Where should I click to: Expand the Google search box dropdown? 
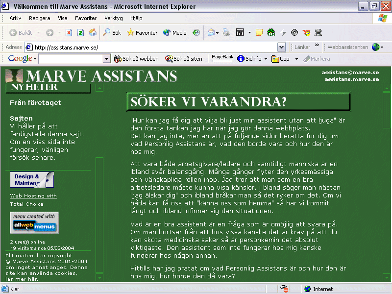pyautogui.click(x=107, y=59)
